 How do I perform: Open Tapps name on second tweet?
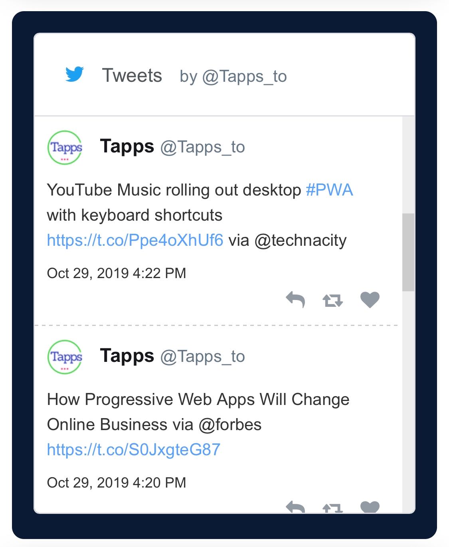(x=127, y=355)
